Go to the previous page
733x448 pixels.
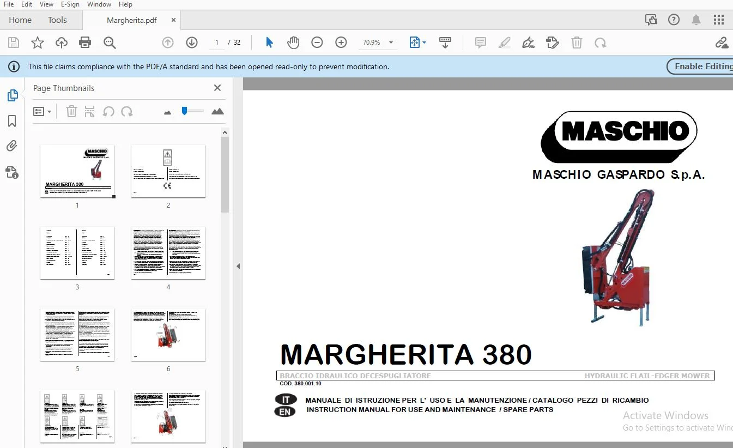[168, 43]
